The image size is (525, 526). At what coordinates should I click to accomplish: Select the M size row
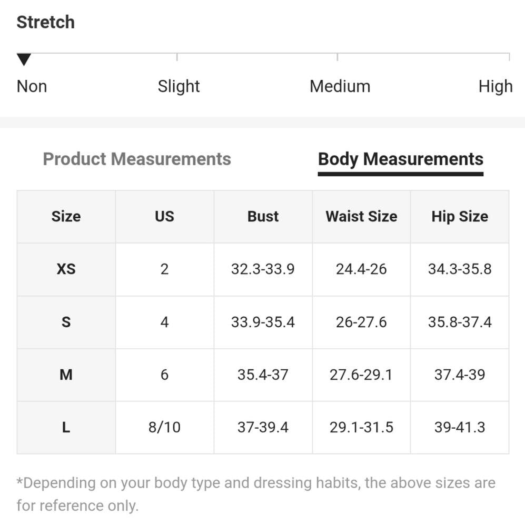(x=66, y=375)
